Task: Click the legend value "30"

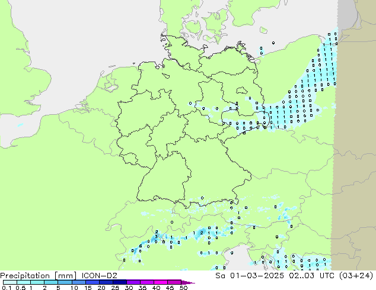Action: pos(129,288)
